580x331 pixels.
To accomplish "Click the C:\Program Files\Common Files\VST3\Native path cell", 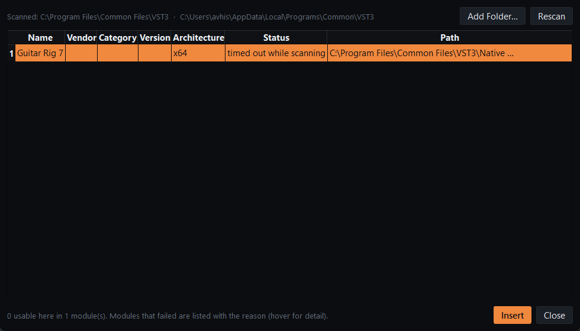I will 449,53.
